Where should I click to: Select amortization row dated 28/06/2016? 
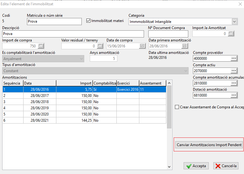84,89
